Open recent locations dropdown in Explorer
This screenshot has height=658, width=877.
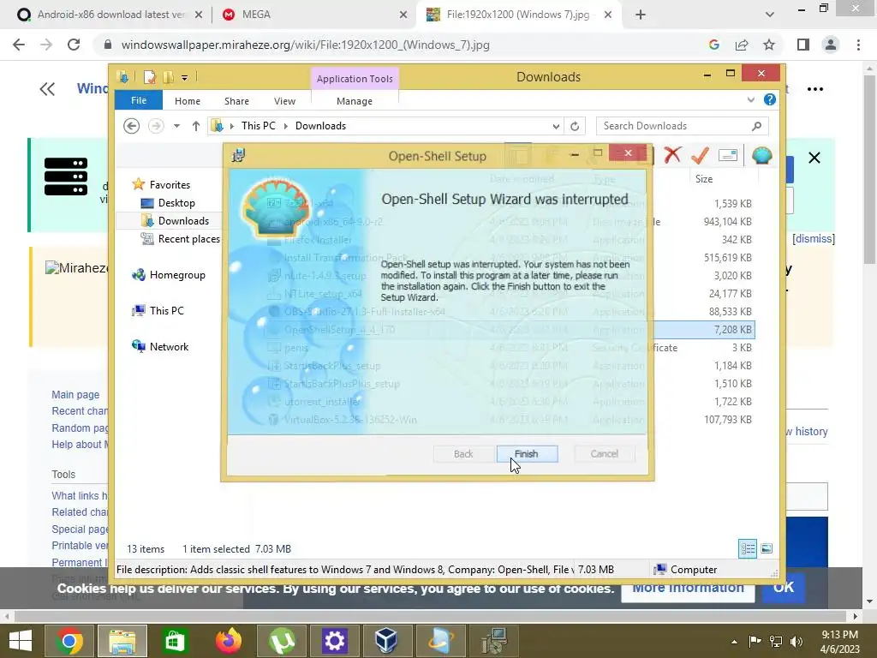click(176, 126)
